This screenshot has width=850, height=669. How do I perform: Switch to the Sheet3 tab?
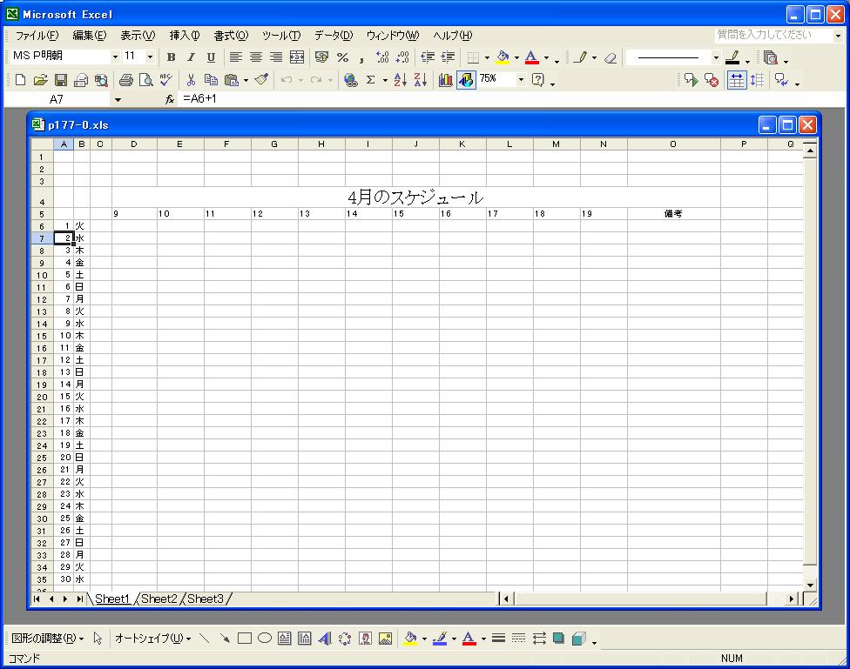[x=205, y=599]
